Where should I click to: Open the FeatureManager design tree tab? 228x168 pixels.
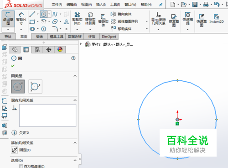tap(15, 50)
